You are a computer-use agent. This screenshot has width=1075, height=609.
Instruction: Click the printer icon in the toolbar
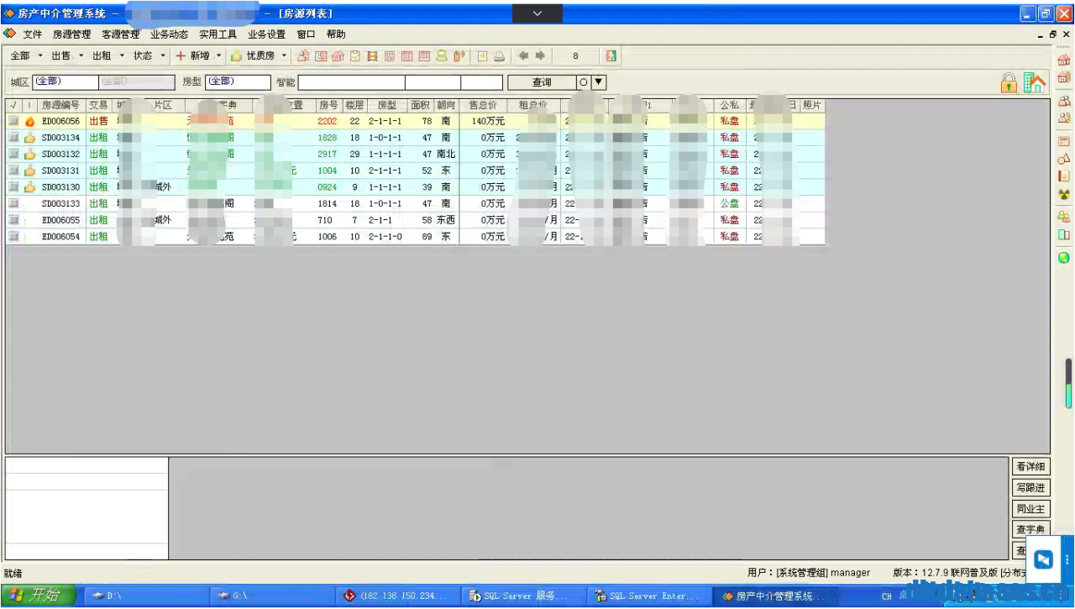(499, 55)
